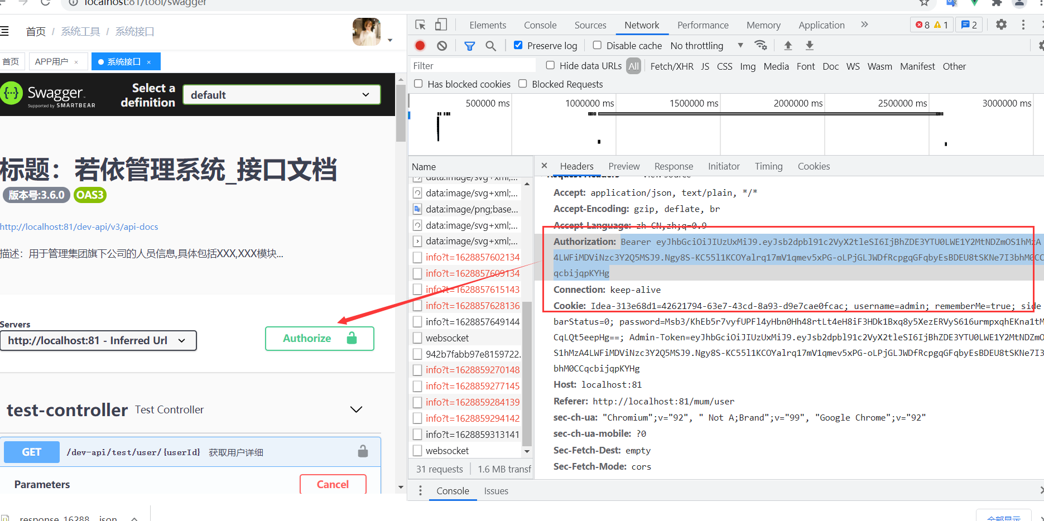Viewport: 1044px width, 521px height.
Task: Click the network Filter text input
Action: 473,66
